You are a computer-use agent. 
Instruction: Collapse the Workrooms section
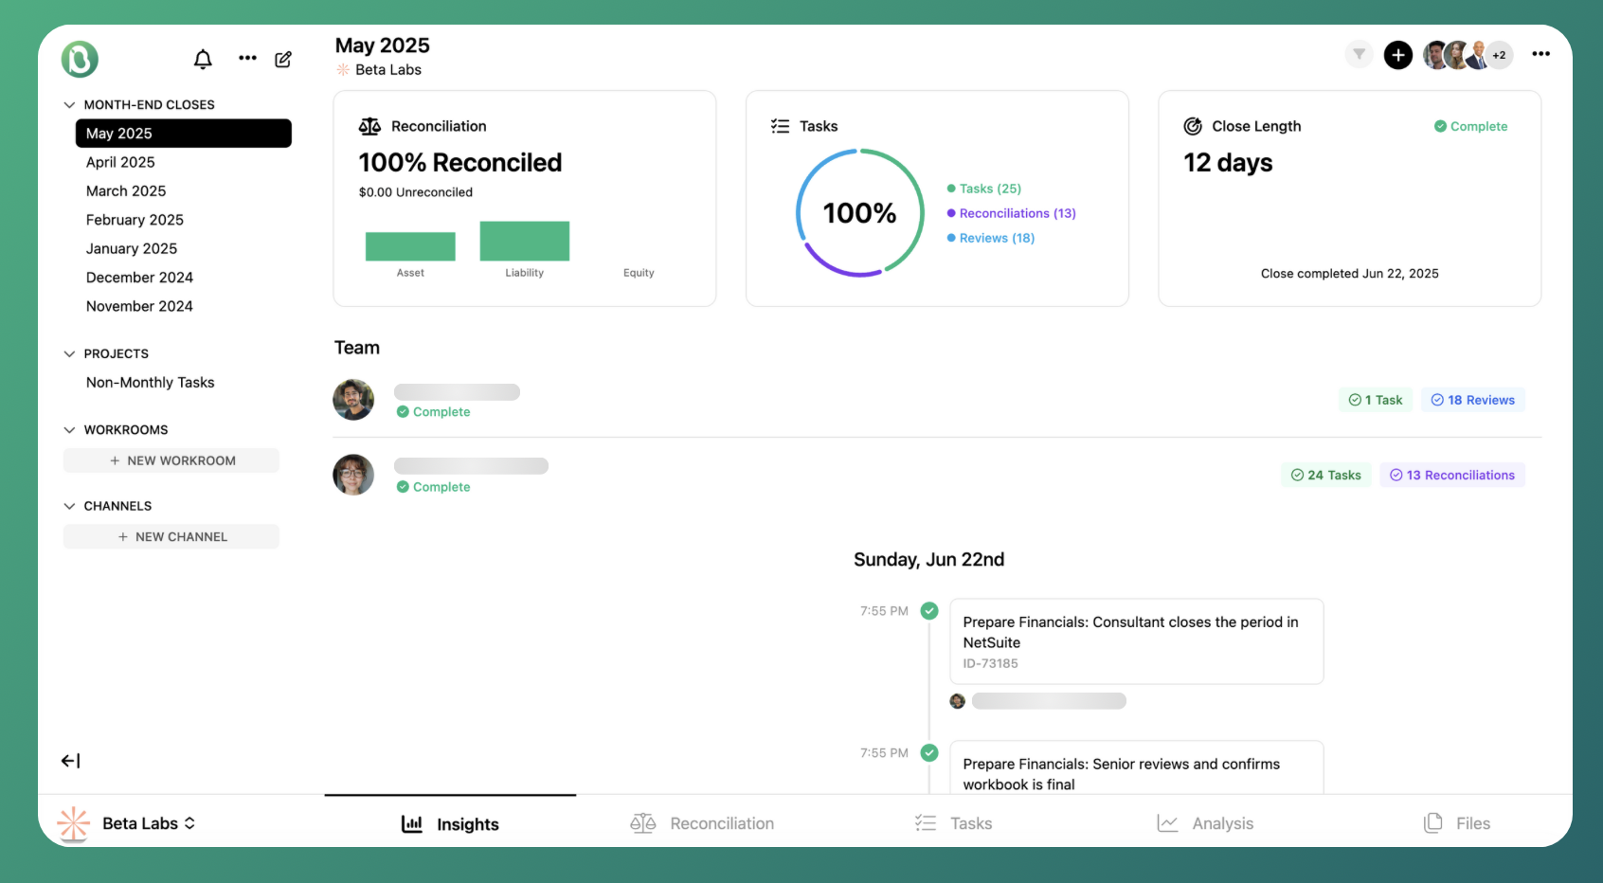[x=69, y=430]
